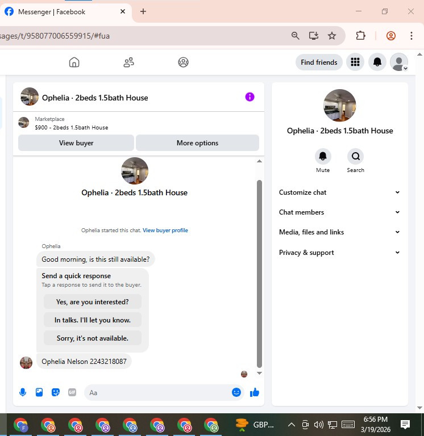Select the Messenger | Facebook tab
Image resolution: width=424 pixels, height=436 pixels.
66,12
